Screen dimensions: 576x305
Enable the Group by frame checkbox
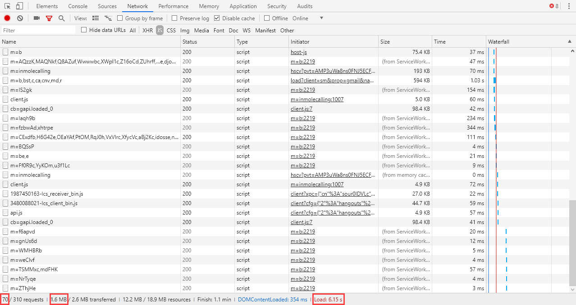click(x=120, y=18)
